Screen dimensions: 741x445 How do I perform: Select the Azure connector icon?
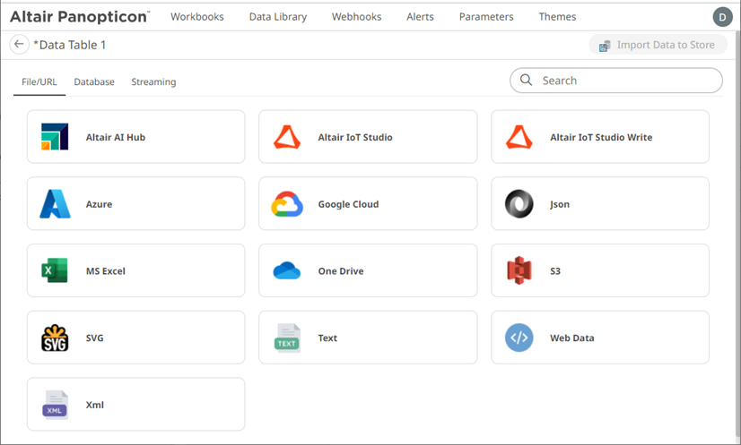coord(55,204)
